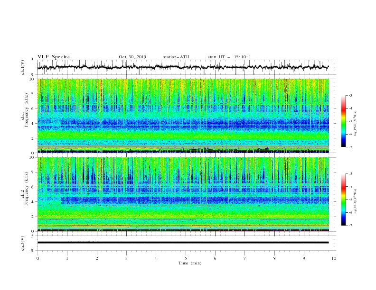Image resolution: width=376 pixels, height=290 pixels.
Task: Click the ch.2 spectrogram color scale bar
Action: 344,199
